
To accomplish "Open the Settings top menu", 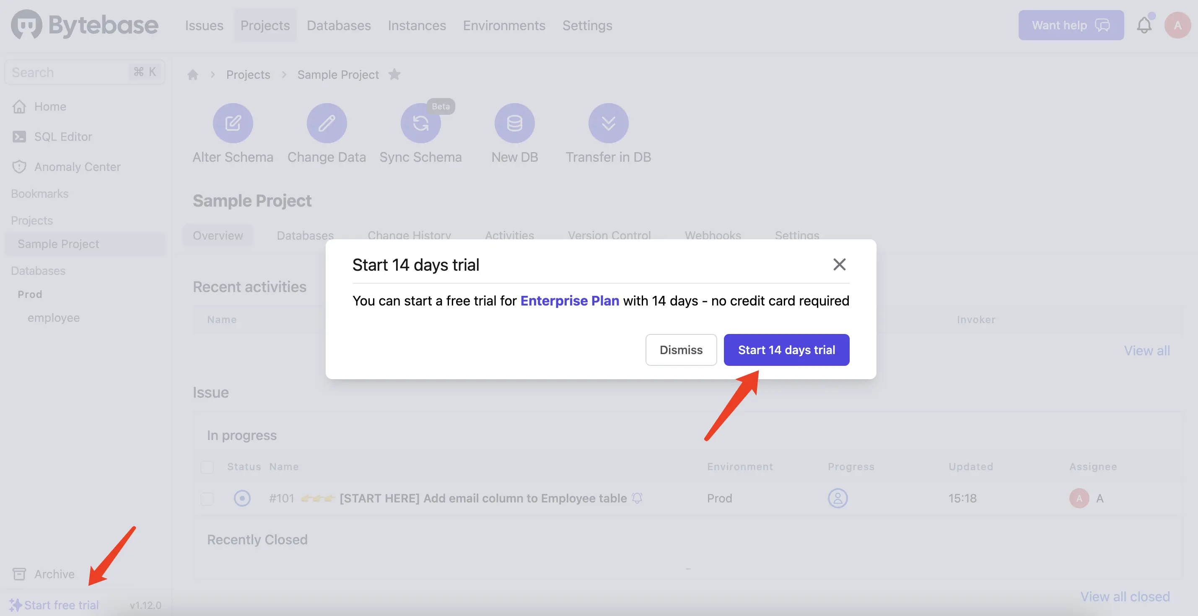I will [587, 25].
